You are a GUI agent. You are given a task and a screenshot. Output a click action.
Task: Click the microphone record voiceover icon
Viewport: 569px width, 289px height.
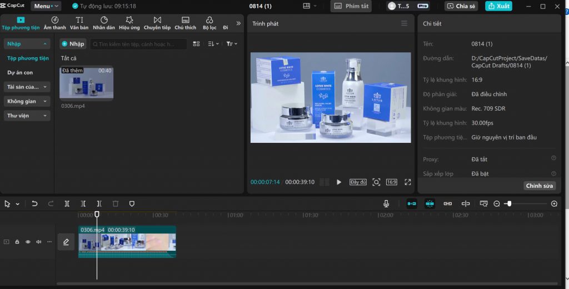coord(386,203)
